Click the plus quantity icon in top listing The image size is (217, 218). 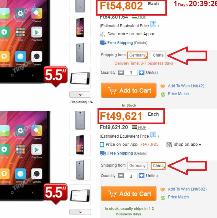142,73
